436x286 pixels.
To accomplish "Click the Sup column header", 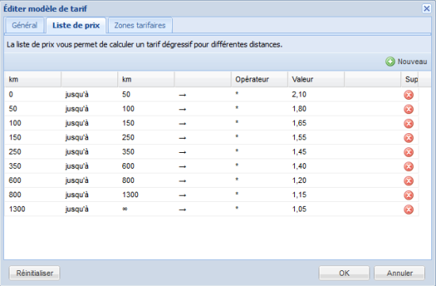I will pos(410,79).
